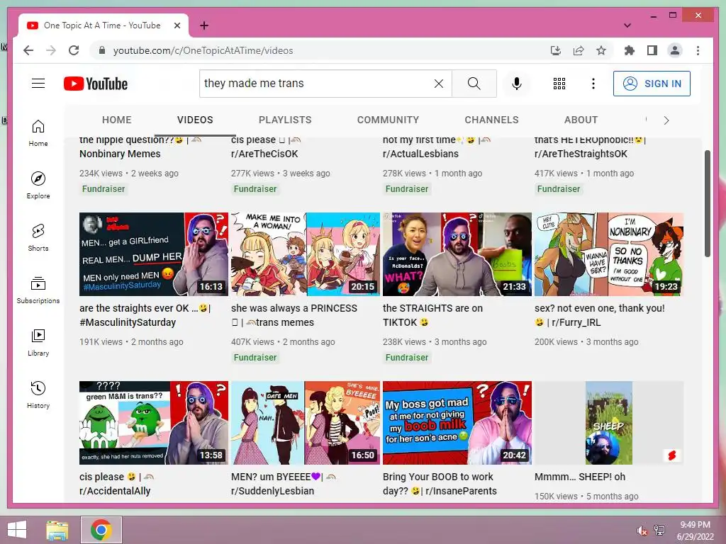Select the VIDEOS channel tab
Screen dimensions: 726x544
pyautogui.click(x=195, y=120)
